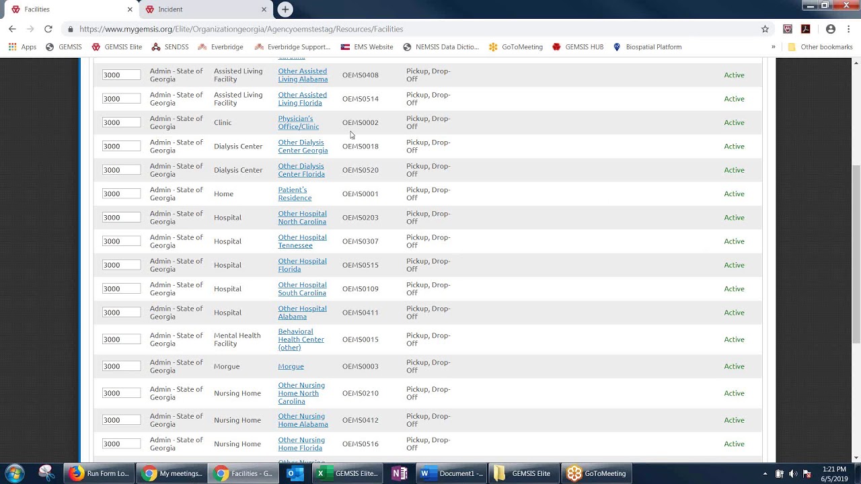
Task: Open the volume speaker tray icon
Action: click(x=793, y=473)
